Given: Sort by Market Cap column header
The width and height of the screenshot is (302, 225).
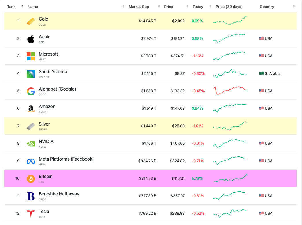Looking at the screenshot, I should pyautogui.click(x=139, y=7).
